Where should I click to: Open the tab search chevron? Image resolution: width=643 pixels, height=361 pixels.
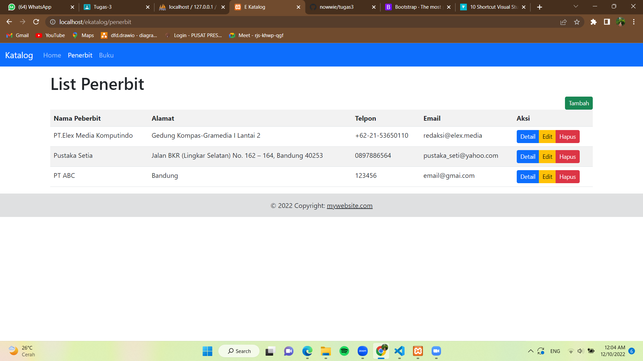point(575,6)
